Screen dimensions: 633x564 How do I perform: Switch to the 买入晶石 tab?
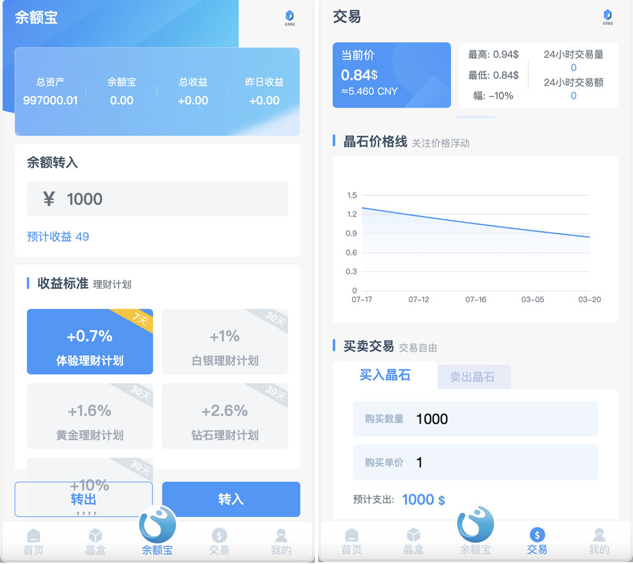(385, 375)
